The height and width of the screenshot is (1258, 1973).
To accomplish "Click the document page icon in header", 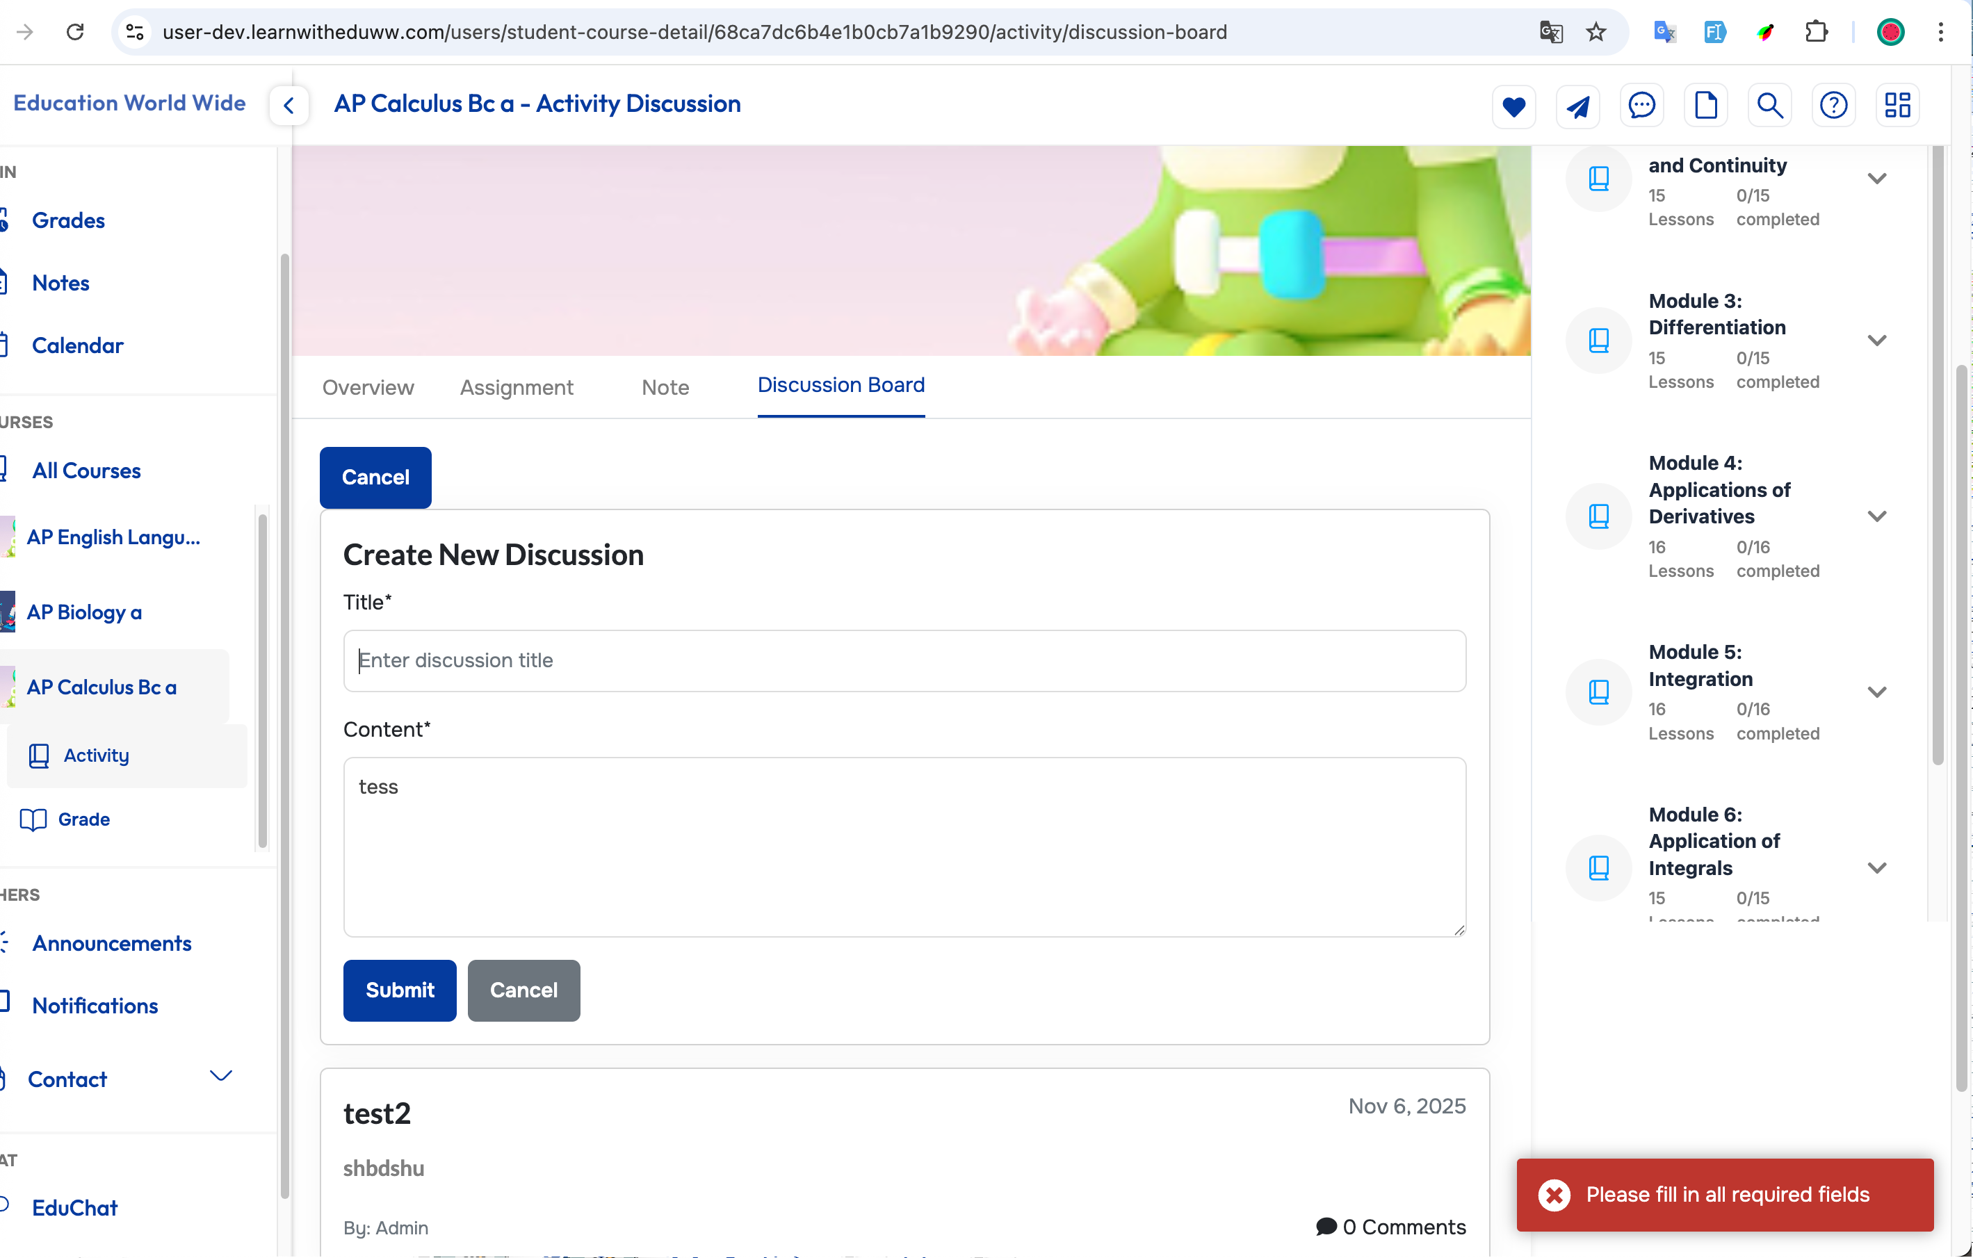I will click(x=1706, y=106).
